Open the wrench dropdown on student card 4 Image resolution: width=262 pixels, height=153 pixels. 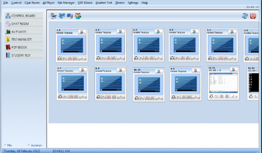(x=195, y=58)
